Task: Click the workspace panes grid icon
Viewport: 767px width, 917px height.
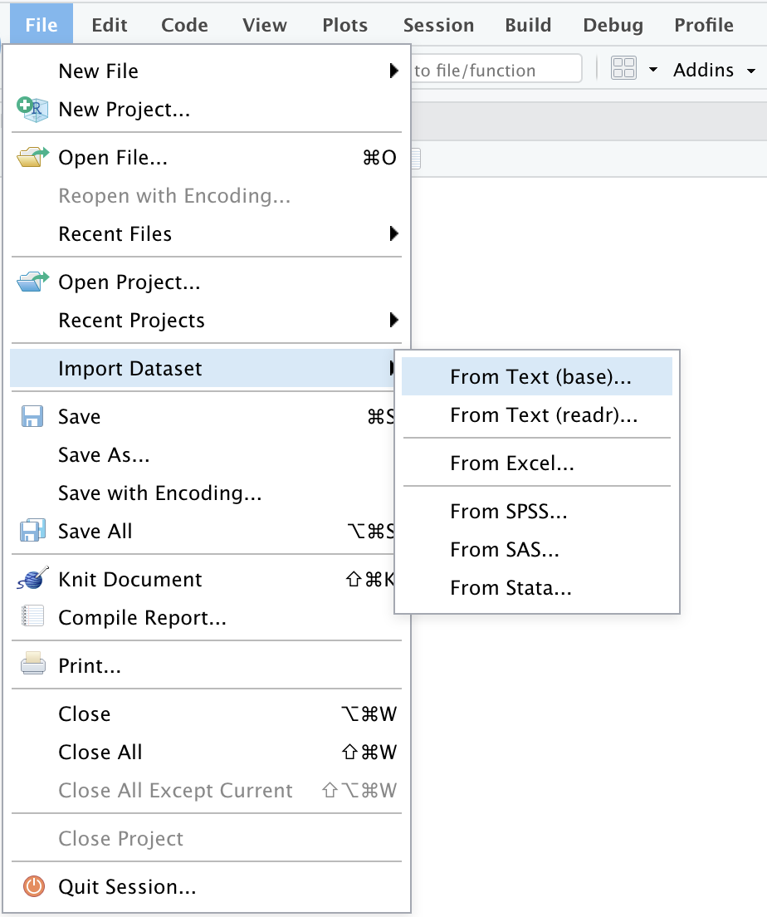Action: pyautogui.click(x=623, y=70)
